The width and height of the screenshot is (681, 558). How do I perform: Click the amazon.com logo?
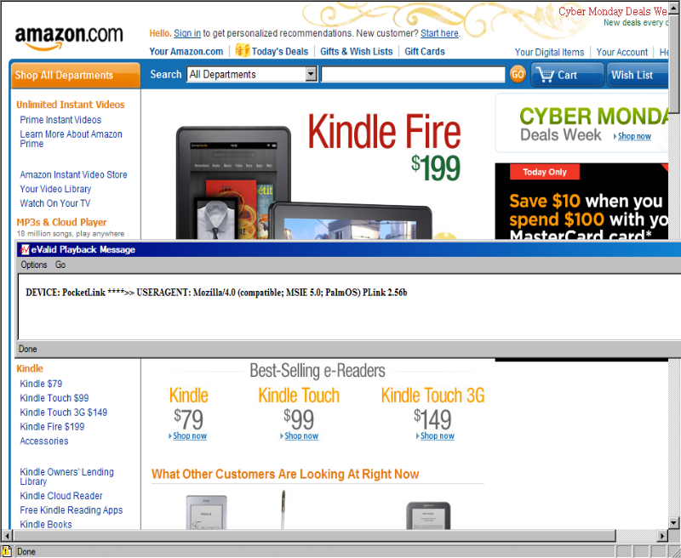pyautogui.click(x=69, y=38)
